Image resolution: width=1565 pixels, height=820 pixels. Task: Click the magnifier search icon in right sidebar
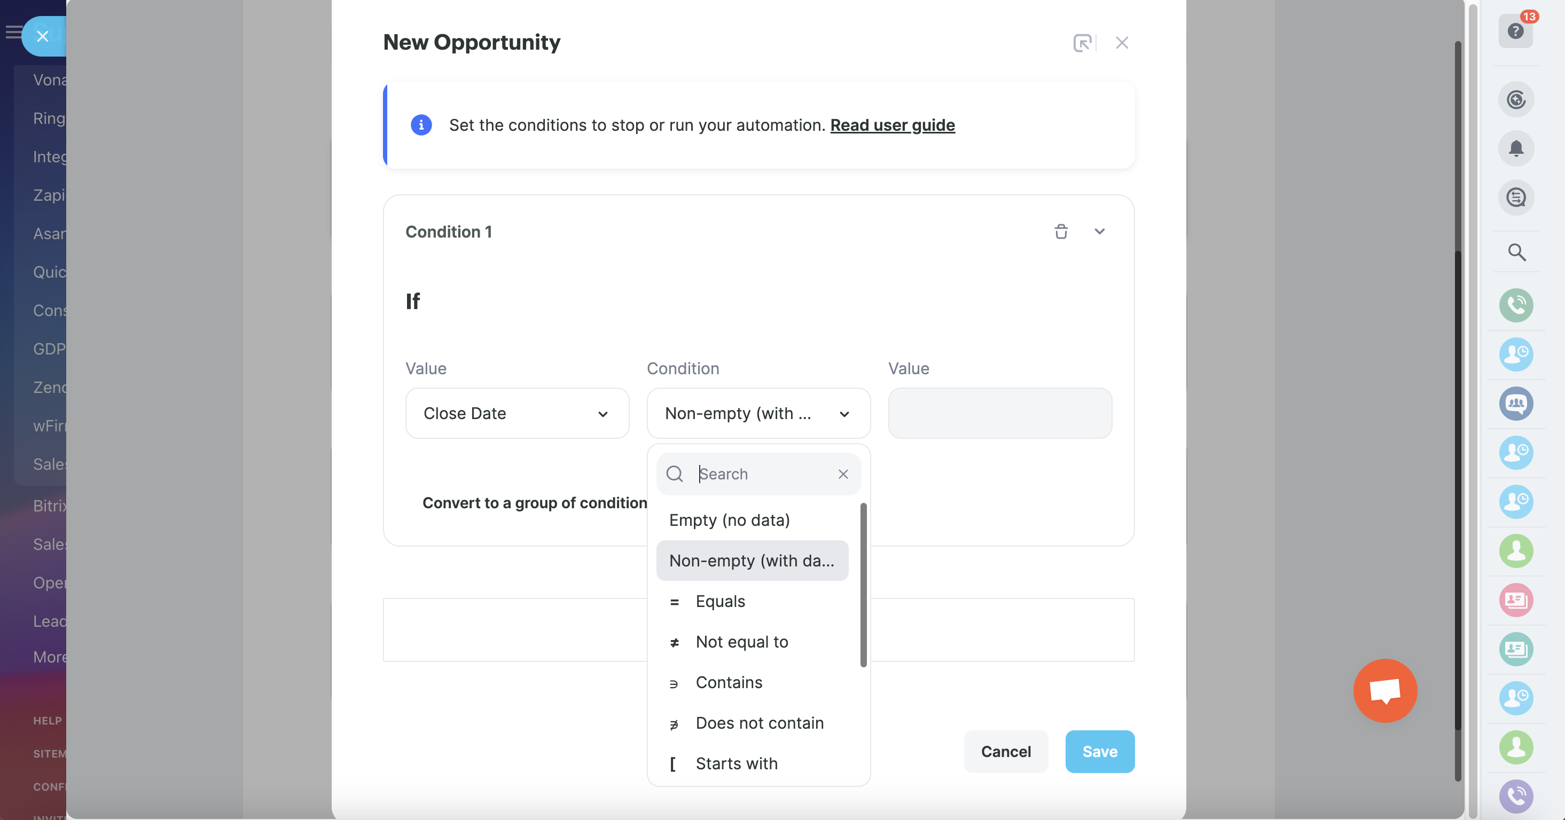point(1516,252)
